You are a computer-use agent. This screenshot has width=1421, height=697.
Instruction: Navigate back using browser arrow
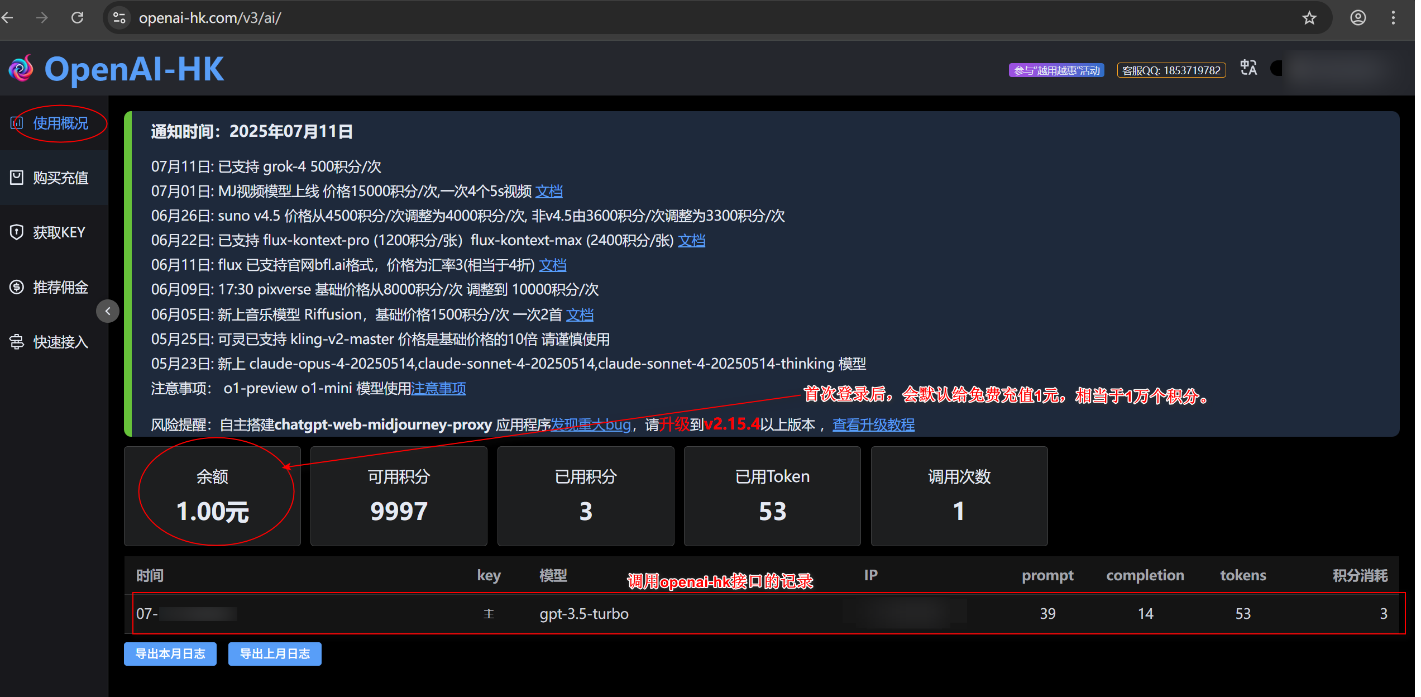(8, 17)
